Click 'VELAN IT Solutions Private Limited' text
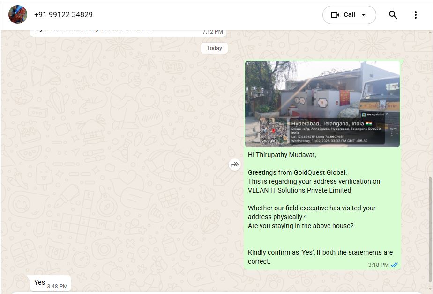The image size is (433, 294). (299, 190)
